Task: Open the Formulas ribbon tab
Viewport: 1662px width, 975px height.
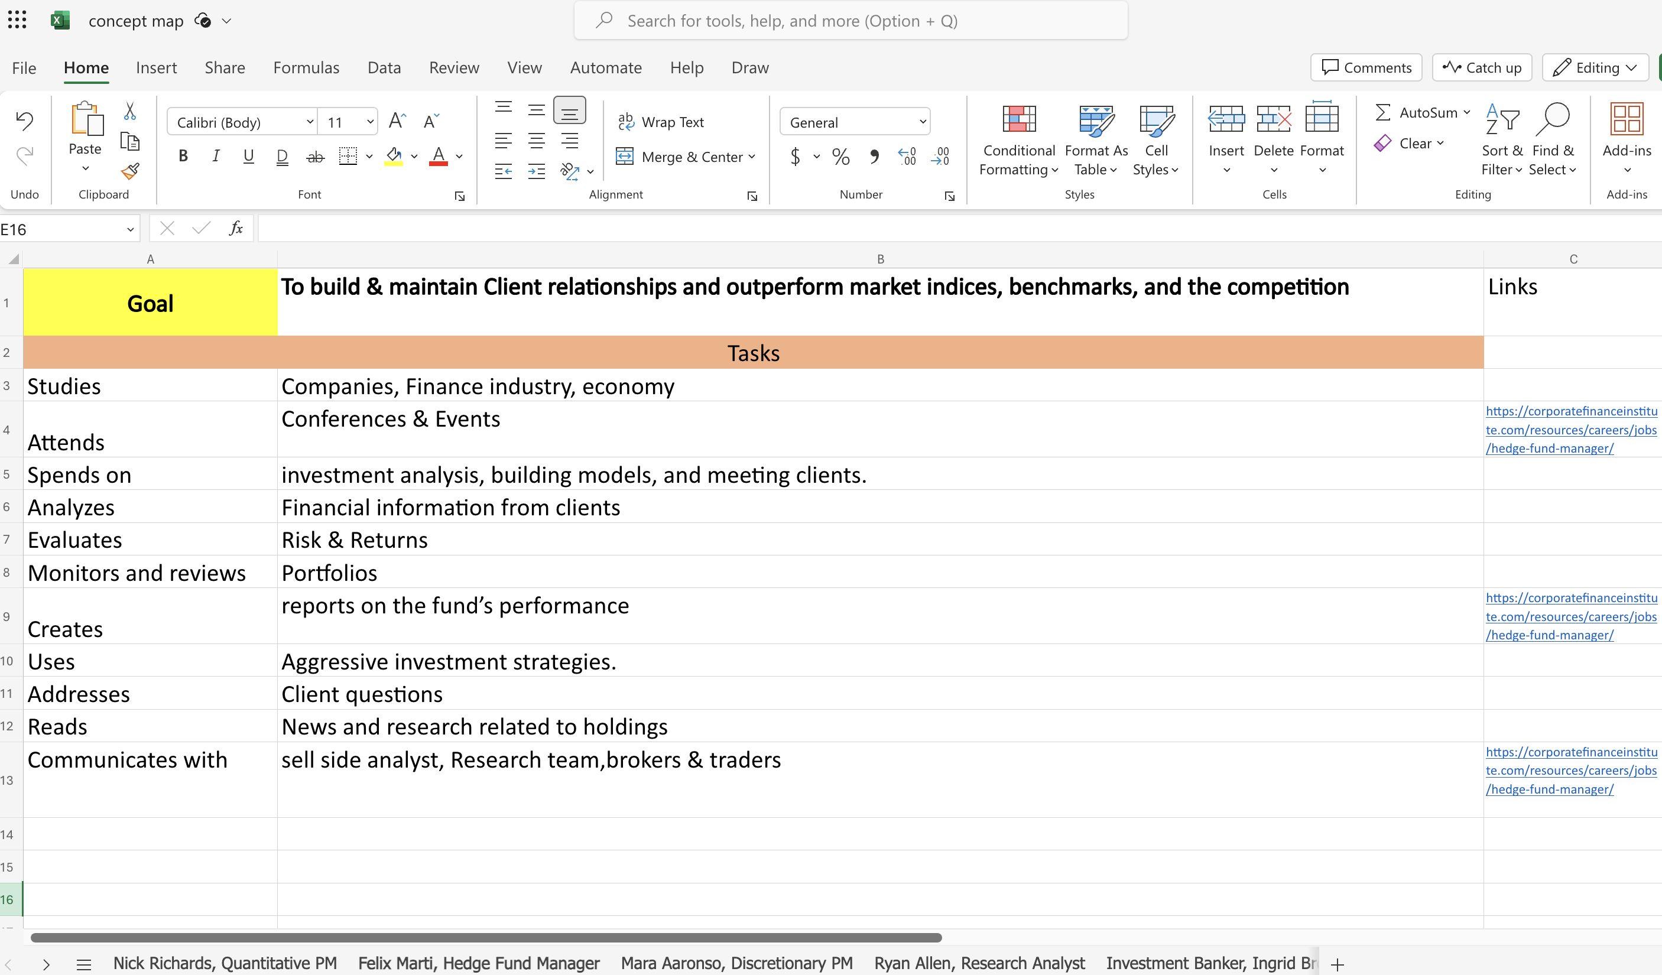Action: pos(306,67)
